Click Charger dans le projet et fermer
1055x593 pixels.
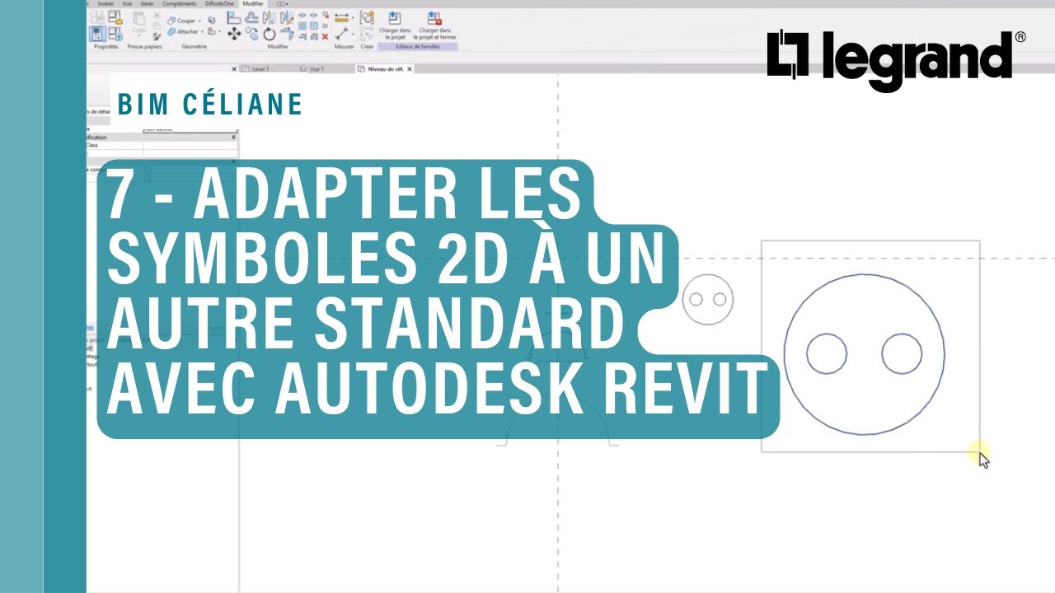[434, 25]
